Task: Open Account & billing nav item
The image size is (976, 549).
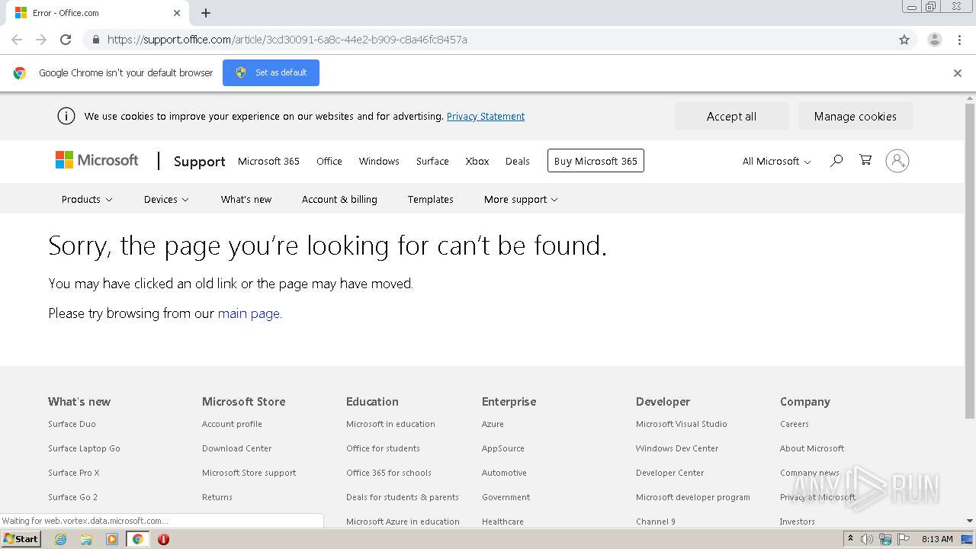Action: pos(339,199)
